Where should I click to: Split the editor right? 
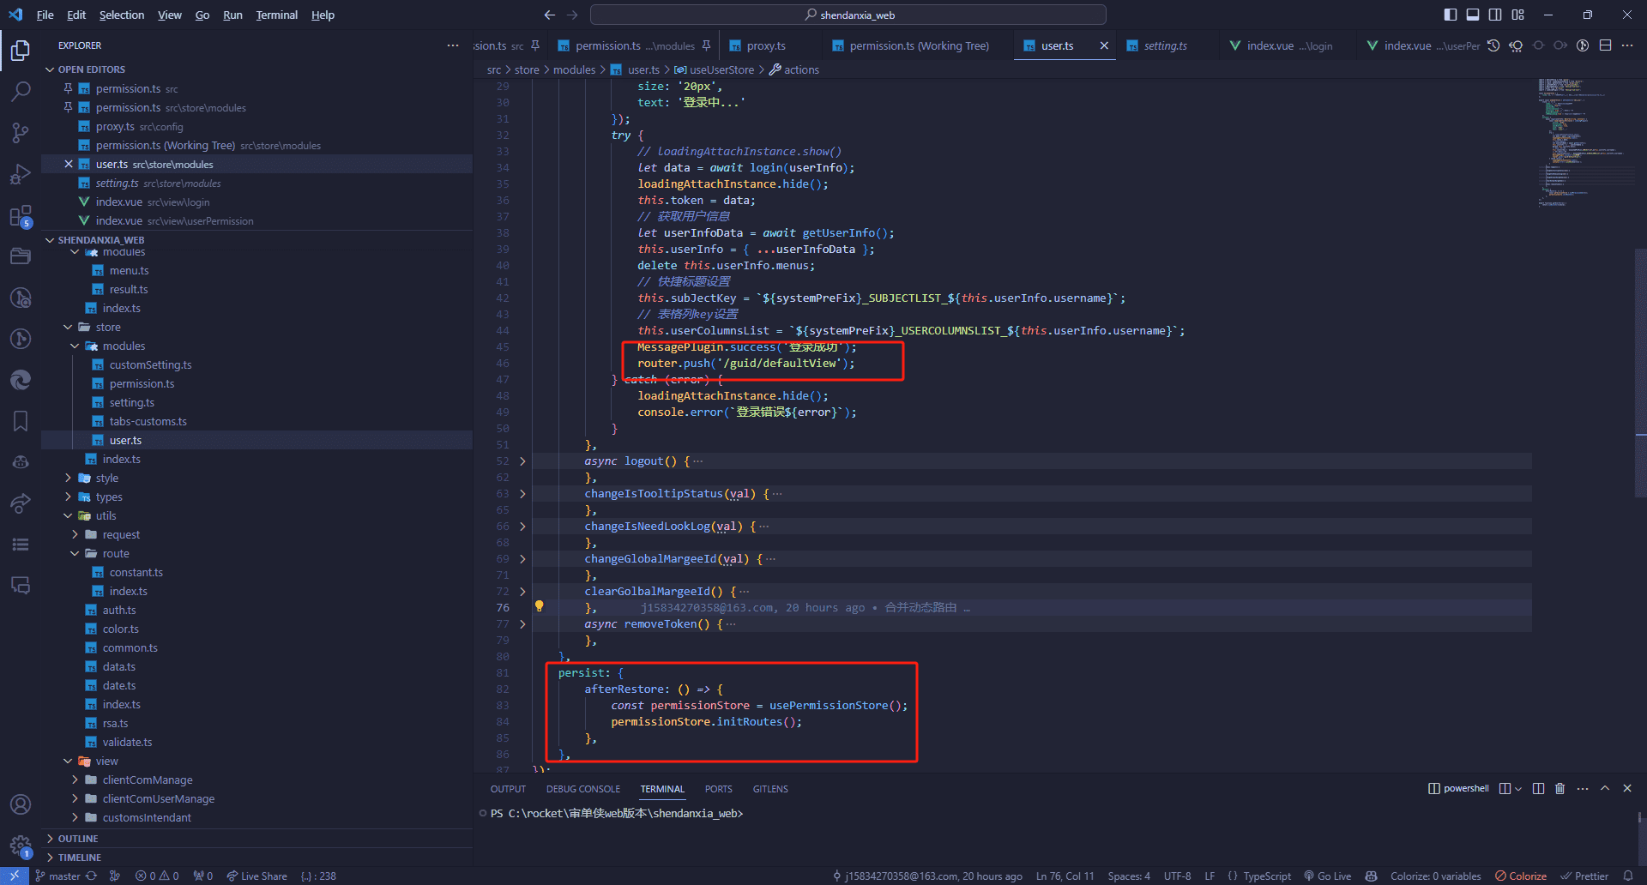[x=1605, y=45]
